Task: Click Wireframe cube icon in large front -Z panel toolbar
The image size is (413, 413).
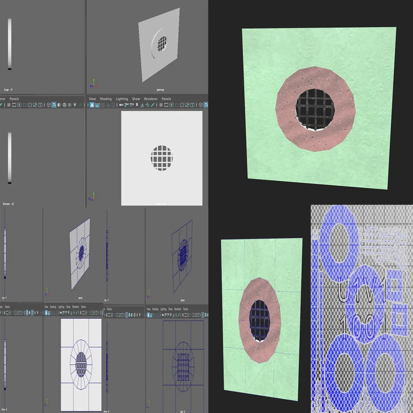Action: [49, 105]
